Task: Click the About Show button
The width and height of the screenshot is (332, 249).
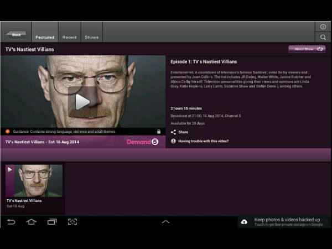Action: 307,49
